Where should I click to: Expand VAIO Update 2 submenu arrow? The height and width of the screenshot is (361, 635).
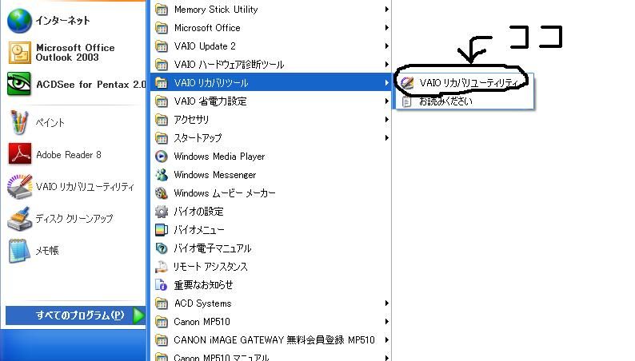click(387, 46)
